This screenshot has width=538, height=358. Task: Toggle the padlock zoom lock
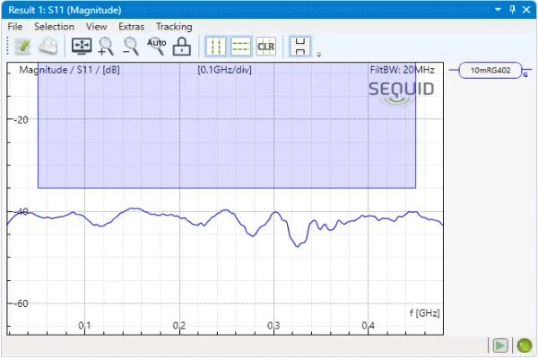pos(181,46)
